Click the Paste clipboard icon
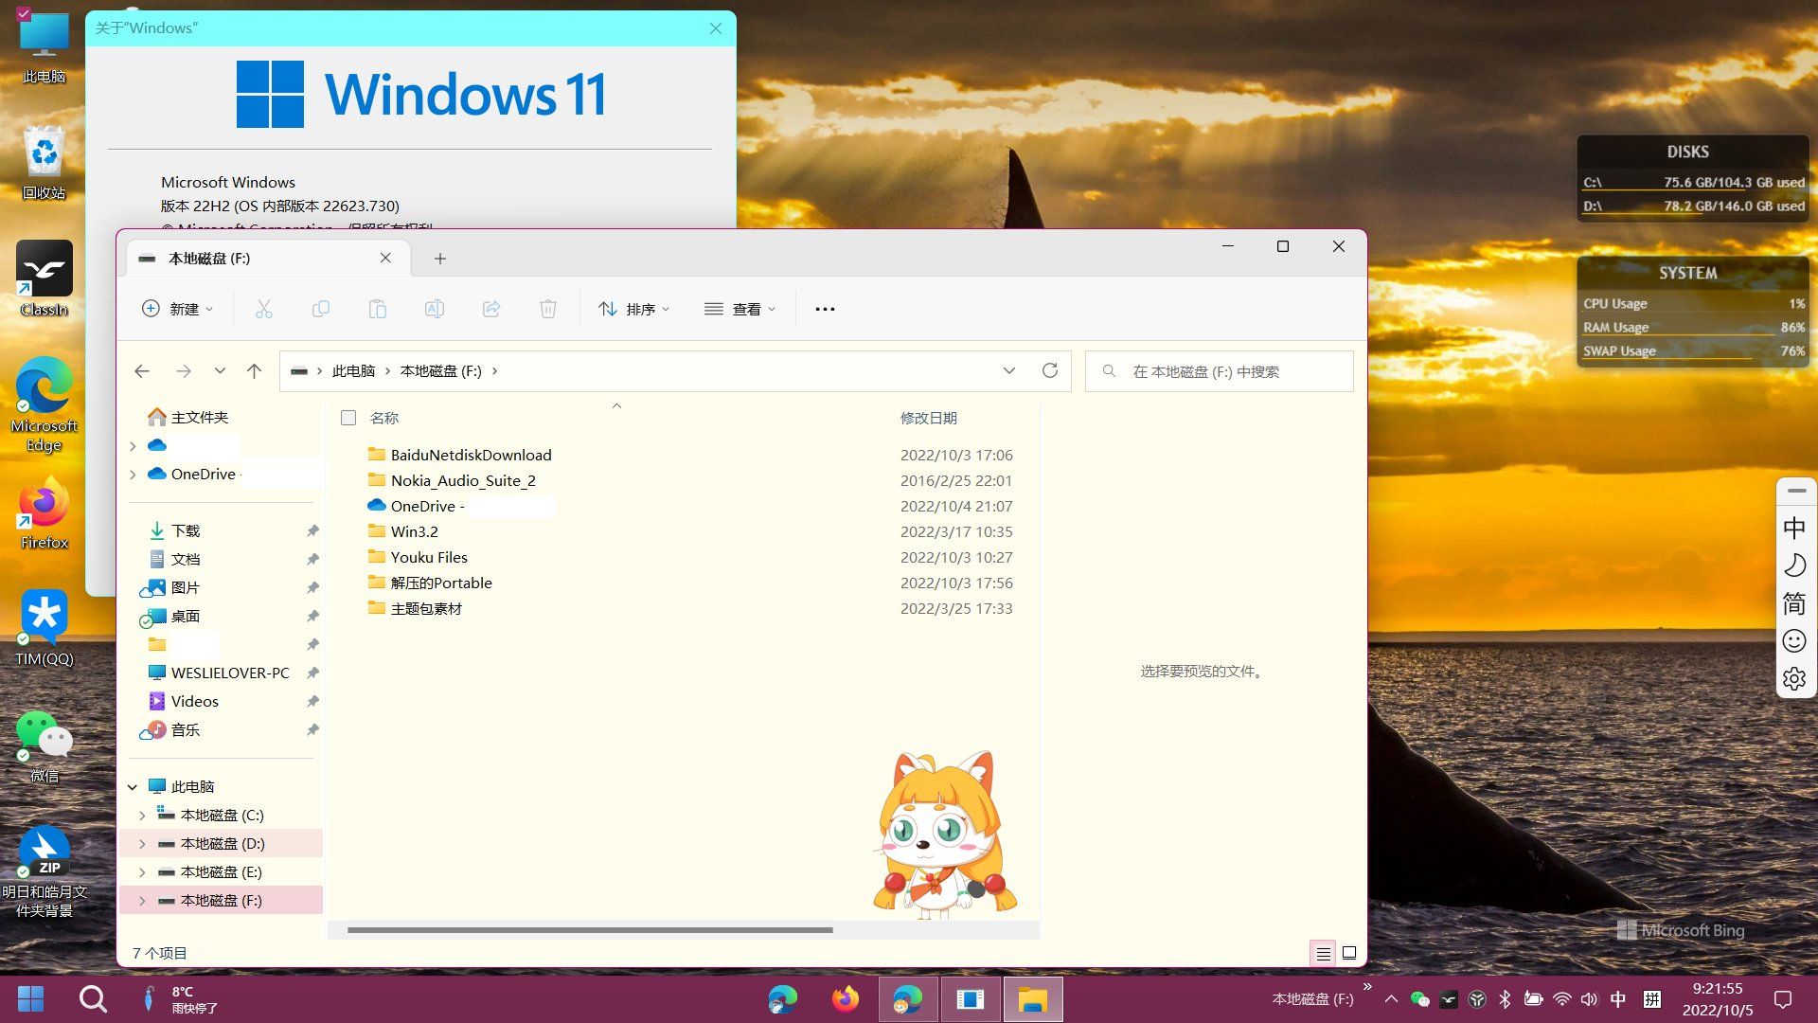The image size is (1818, 1023). tap(377, 309)
